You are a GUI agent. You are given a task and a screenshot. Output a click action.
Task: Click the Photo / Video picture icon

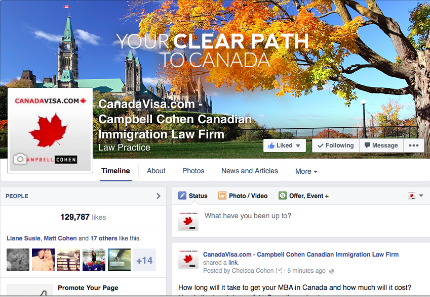tap(222, 195)
